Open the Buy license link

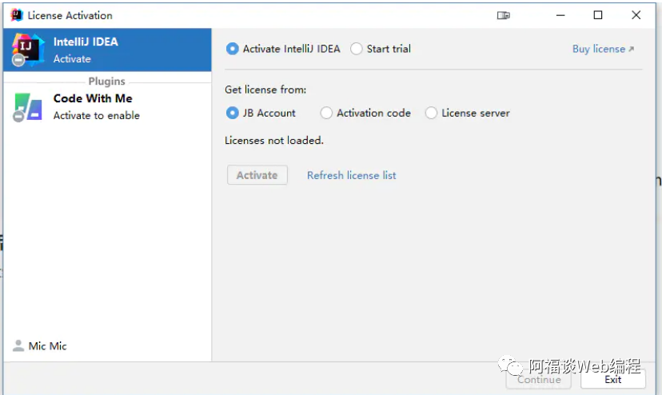click(603, 49)
